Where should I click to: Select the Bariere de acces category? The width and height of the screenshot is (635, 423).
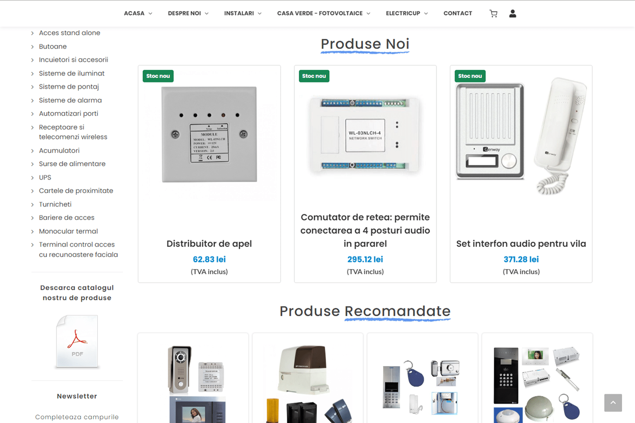click(x=67, y=218)
